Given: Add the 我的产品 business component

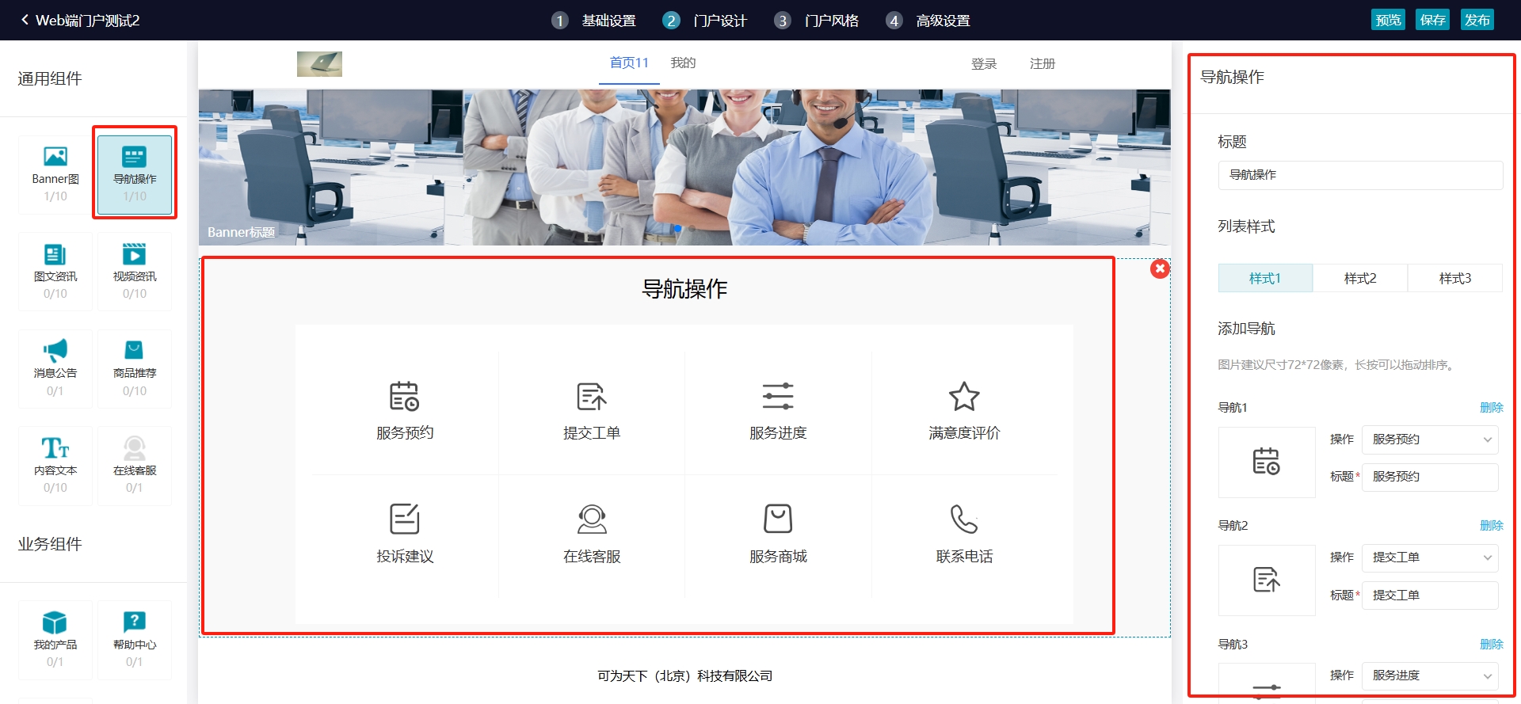Looking at the screenshot, I should click(x=55, y=640).
